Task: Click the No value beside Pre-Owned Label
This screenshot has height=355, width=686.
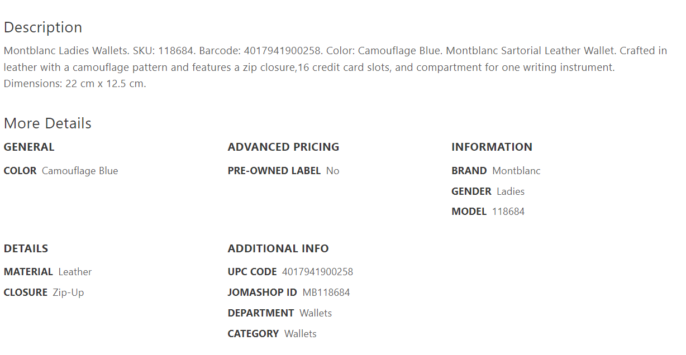Action: 333,171
